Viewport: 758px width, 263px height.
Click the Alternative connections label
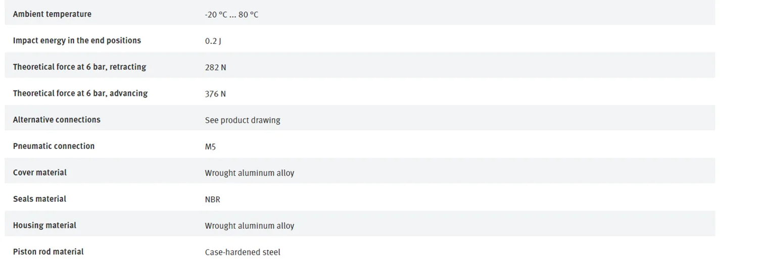pos(57,120)
